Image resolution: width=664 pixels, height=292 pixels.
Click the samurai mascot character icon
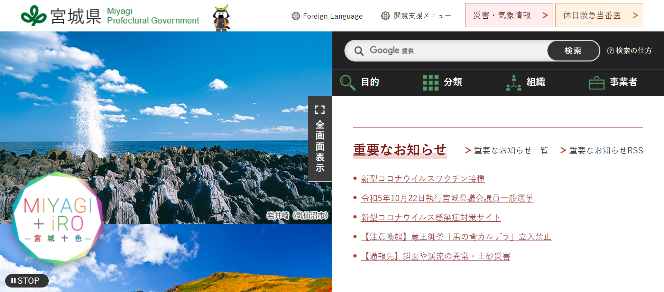coord(221,18)
